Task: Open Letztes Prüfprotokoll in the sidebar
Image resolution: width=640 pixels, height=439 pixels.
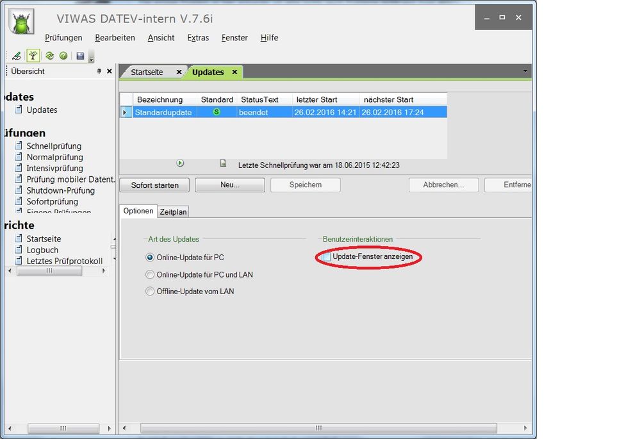Action: [65, 261]
